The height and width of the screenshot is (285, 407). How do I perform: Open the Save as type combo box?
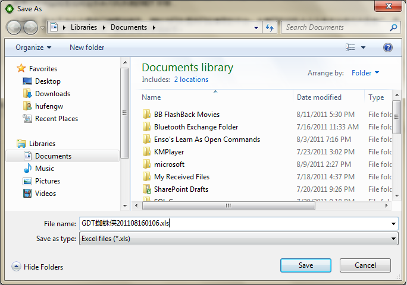[x=239, y=239]
